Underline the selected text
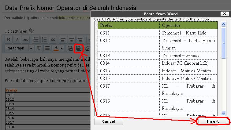231x130 pixels. pyautogui.click(x=39, y=48)
